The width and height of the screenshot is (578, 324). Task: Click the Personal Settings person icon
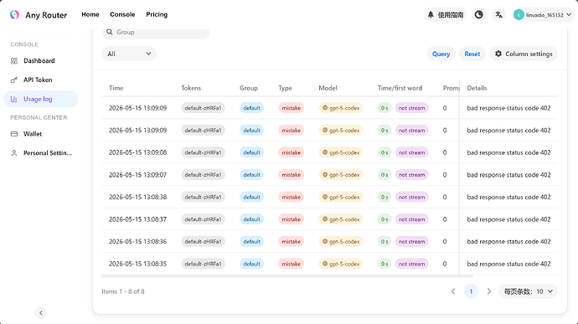14,153
